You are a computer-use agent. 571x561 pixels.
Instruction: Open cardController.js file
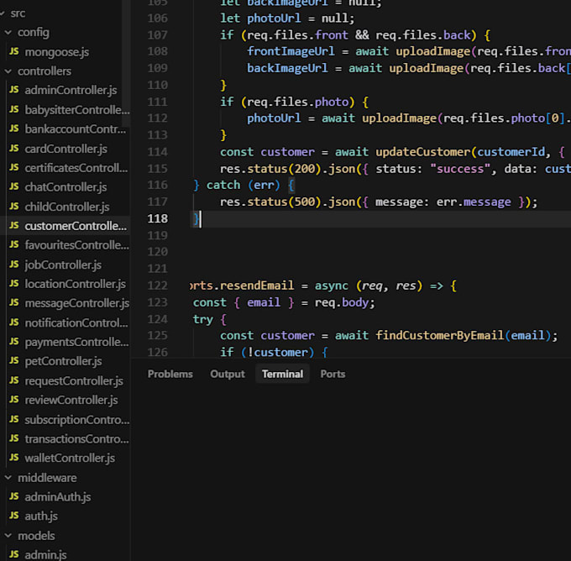(x=65, y=149)
